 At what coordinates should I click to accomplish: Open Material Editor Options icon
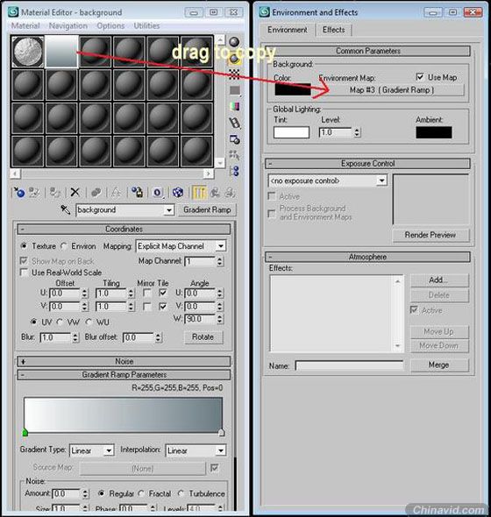click(235, 139)
